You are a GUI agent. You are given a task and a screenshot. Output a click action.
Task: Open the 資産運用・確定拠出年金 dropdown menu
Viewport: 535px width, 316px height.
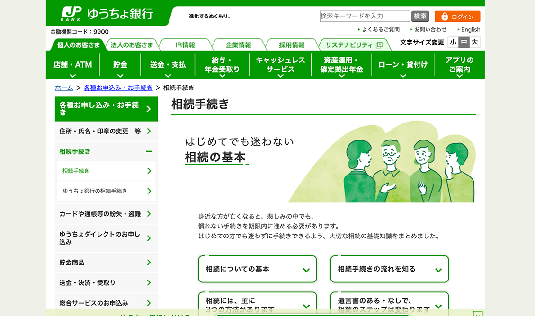(x=341, y=65)
